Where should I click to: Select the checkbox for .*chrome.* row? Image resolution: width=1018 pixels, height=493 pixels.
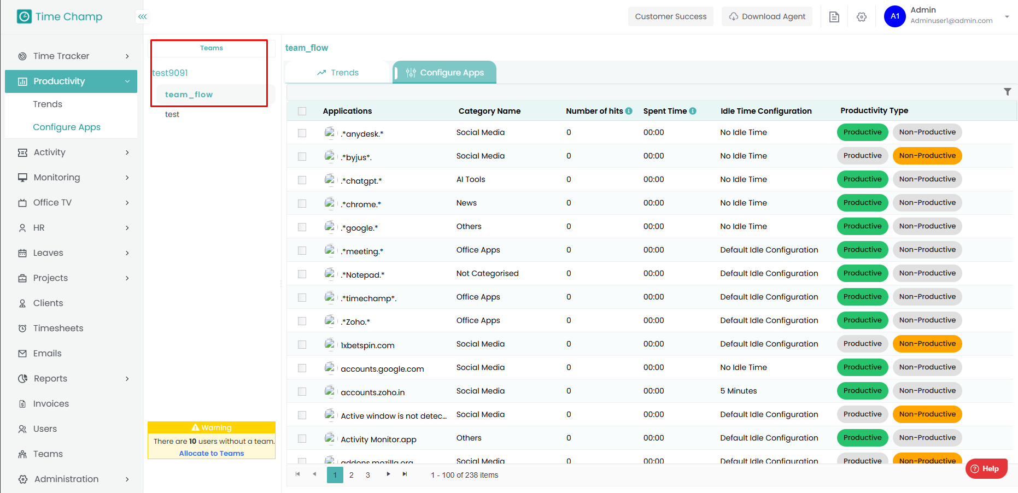[302, 204]
